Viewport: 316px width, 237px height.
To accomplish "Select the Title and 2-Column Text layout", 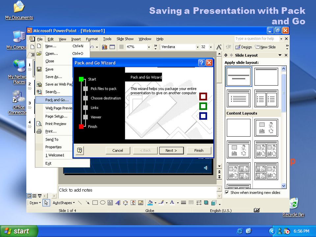I will point(266,98).
